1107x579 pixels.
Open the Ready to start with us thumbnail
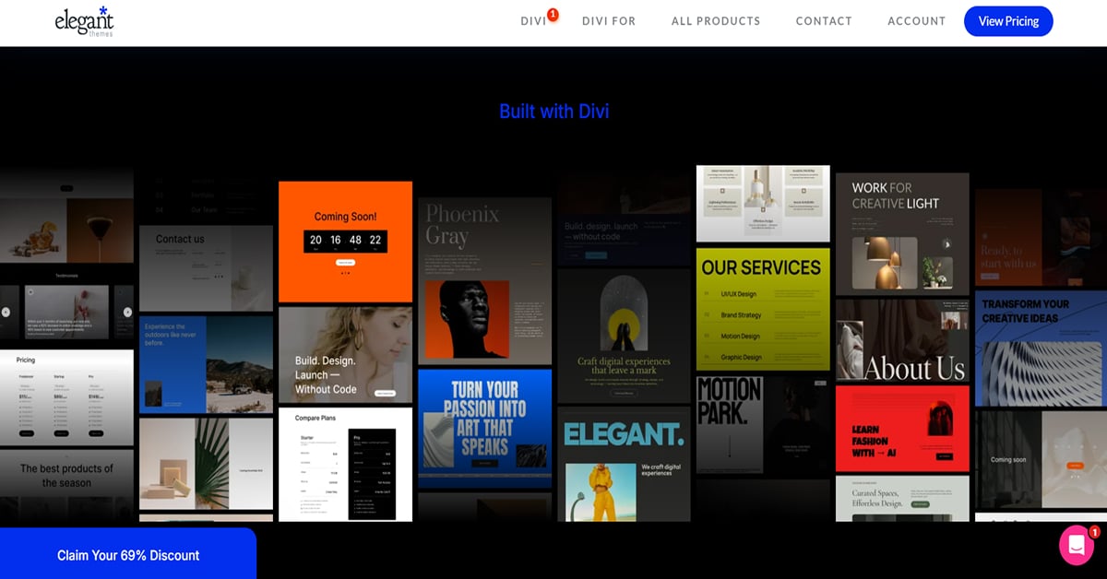(1041, 238)
